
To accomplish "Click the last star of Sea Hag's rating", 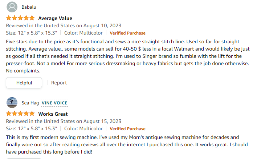I will 32,114.
